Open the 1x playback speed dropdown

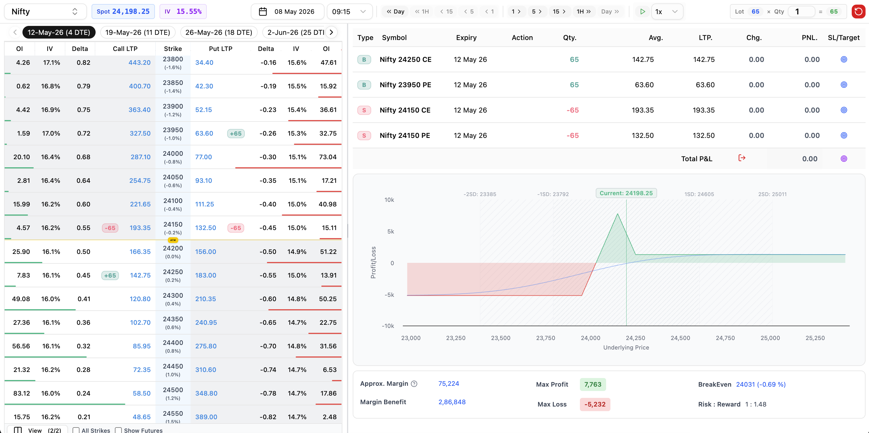[x=667, y=12]
